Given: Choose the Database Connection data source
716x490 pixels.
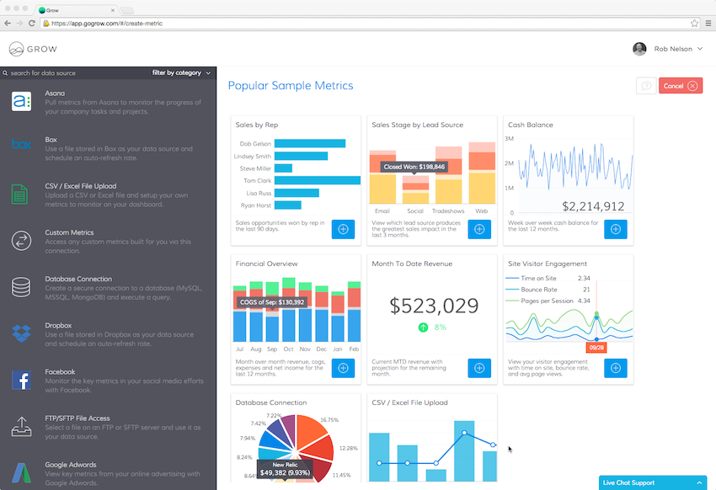Looking at the screenshot, I should tap(108, 288).
